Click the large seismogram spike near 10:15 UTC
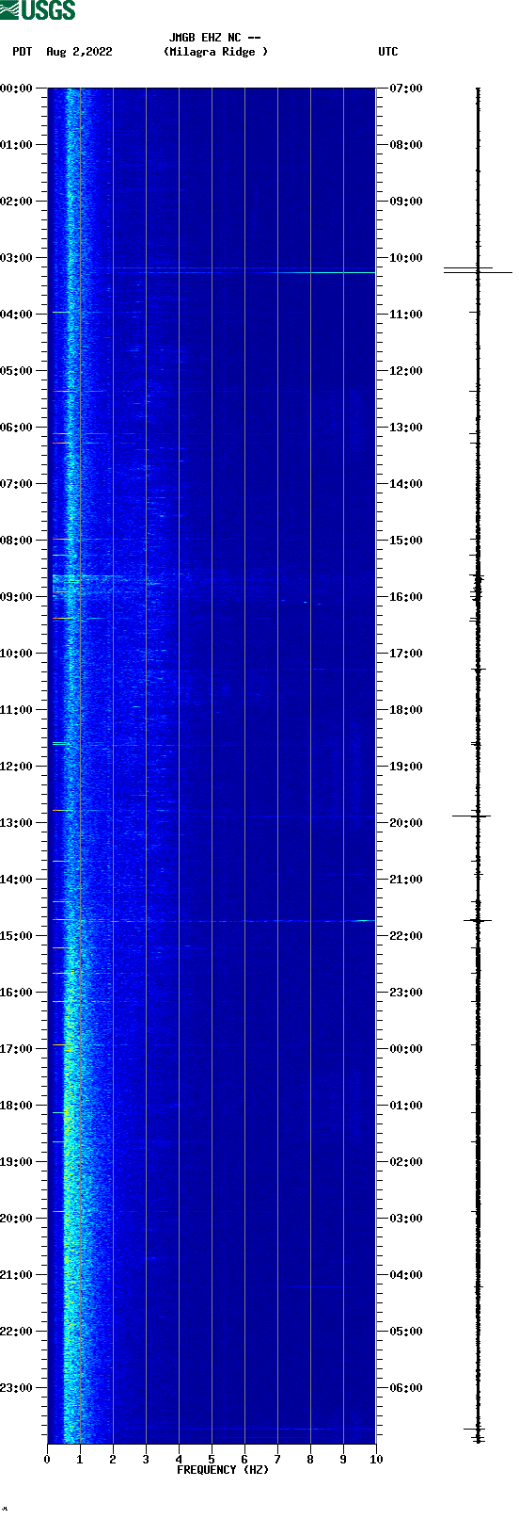519x1519 pixels. pos(478,272)
